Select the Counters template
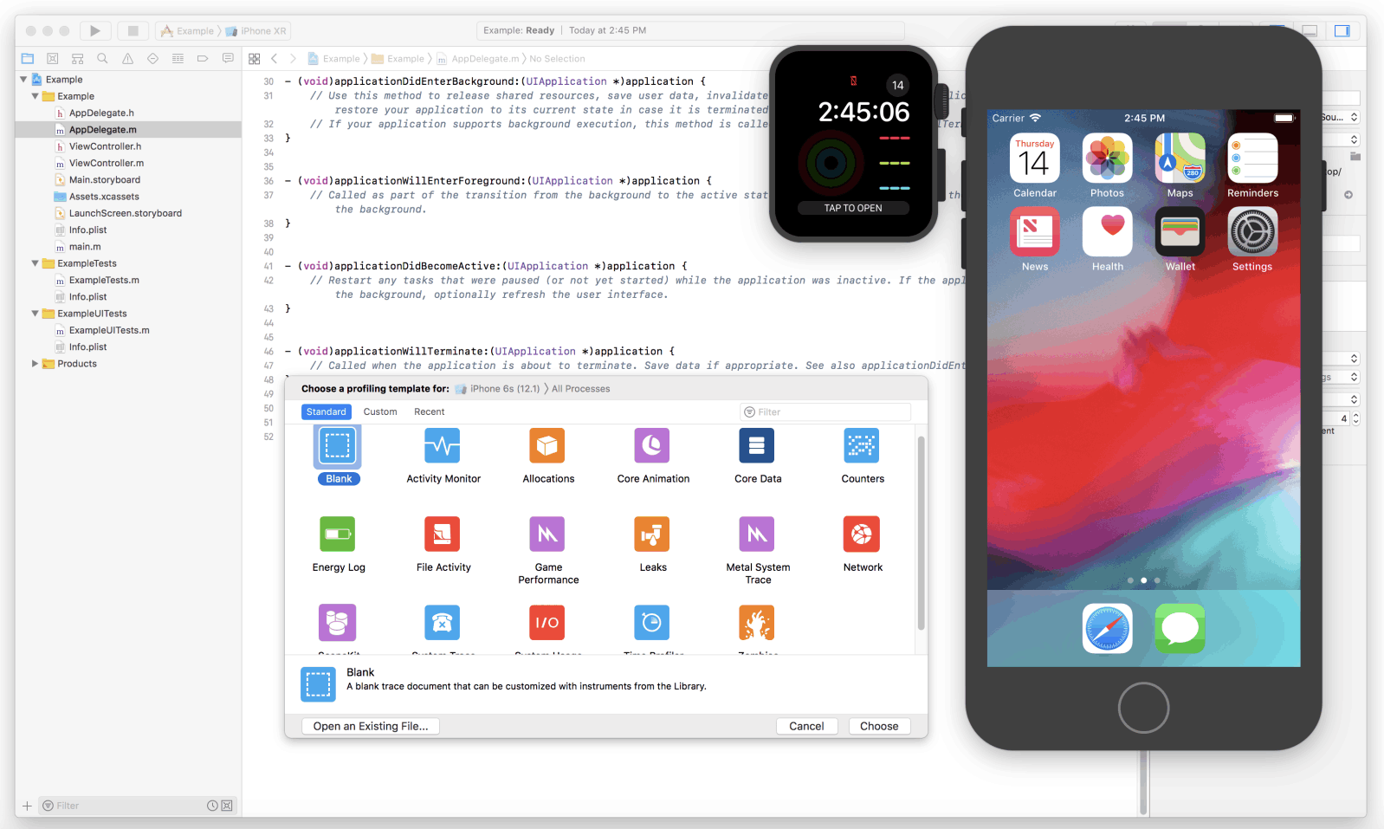The width and height of the screenshot is (1384, 829). coord(863,456)
